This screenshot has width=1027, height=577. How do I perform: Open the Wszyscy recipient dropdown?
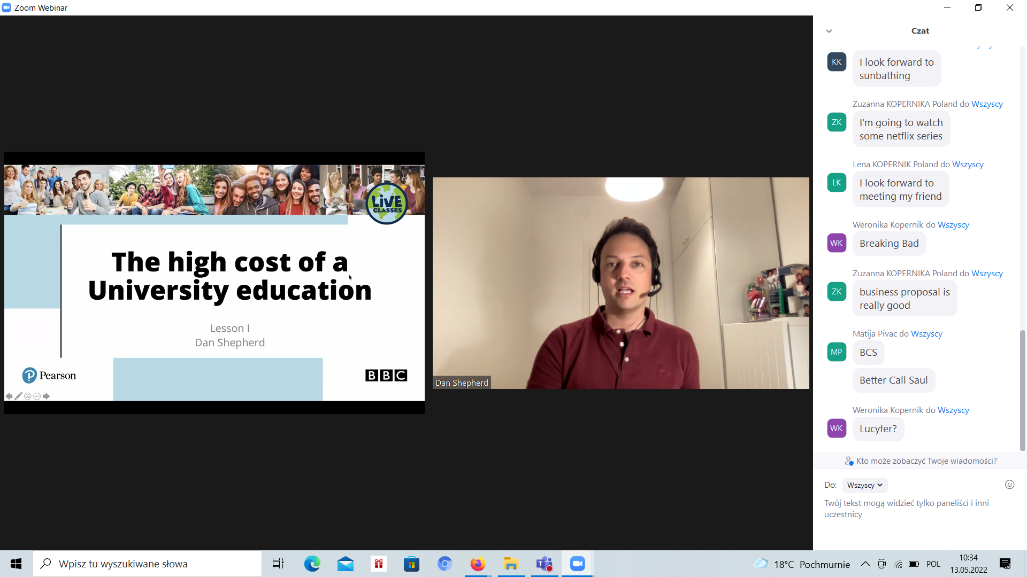(x=864, y=485)
